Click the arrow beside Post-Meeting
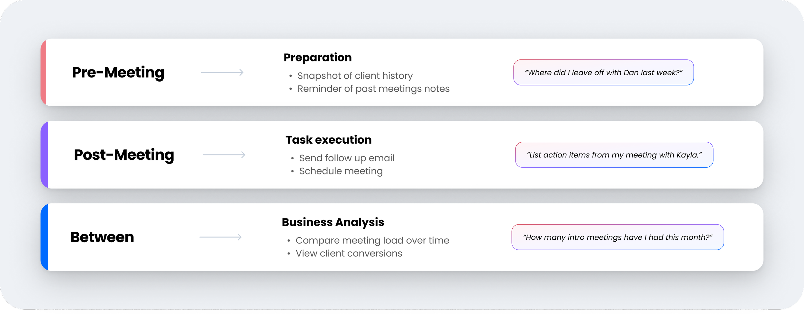Image resolution: width=804 pixels, height=320 pixels. click(224, 155)
